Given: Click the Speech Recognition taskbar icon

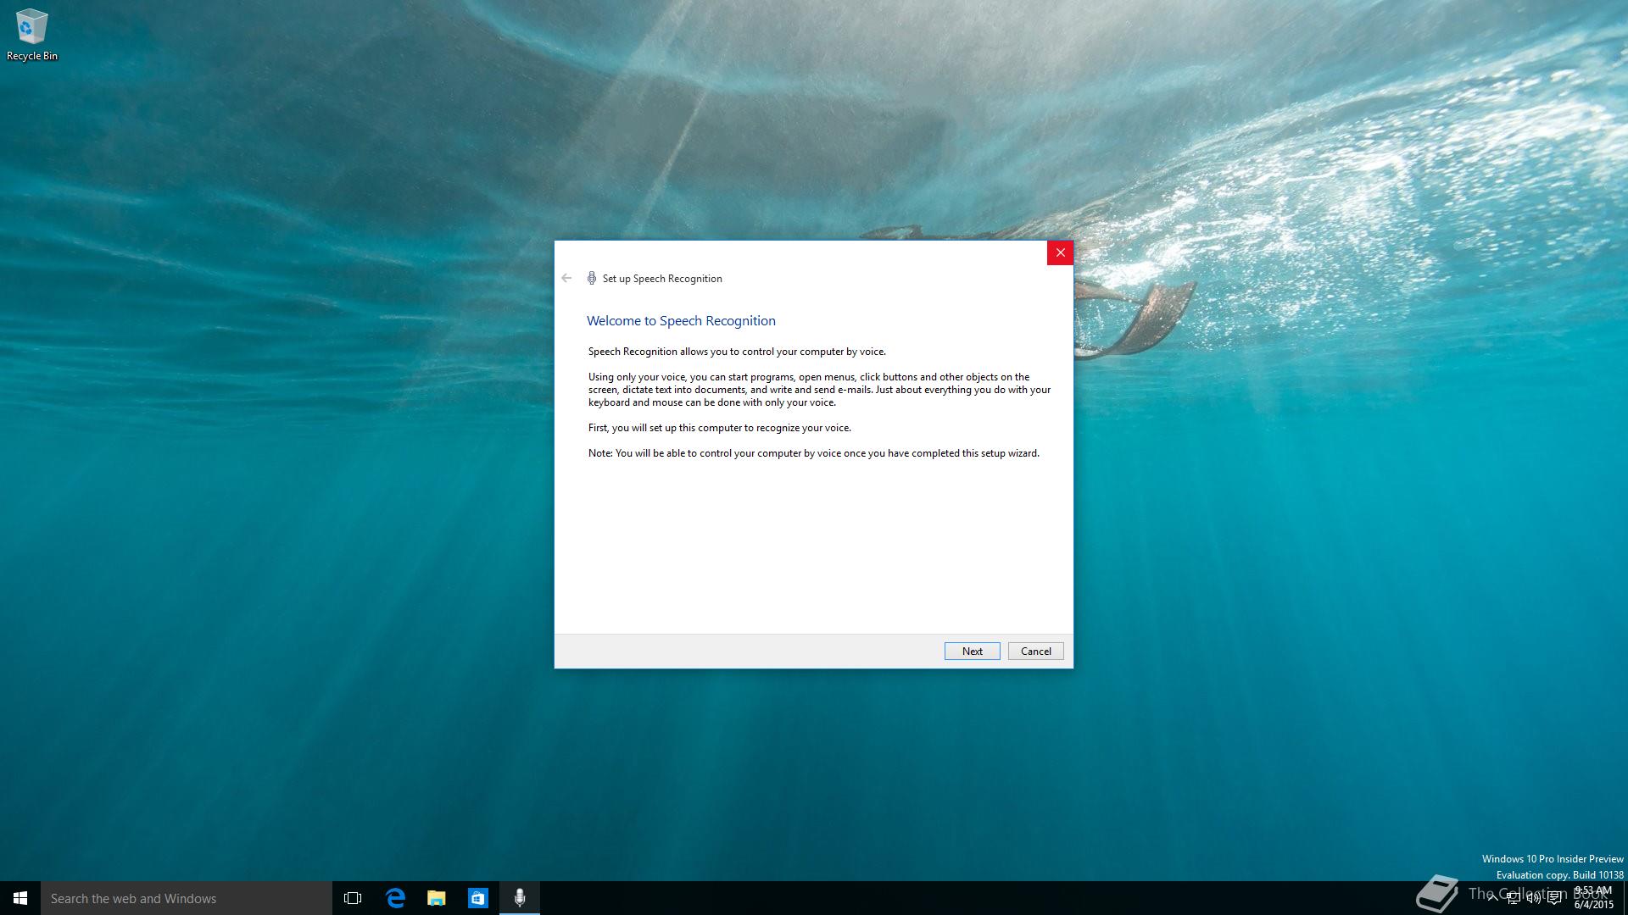Looking at the screenshot, I should pos(520,898).
